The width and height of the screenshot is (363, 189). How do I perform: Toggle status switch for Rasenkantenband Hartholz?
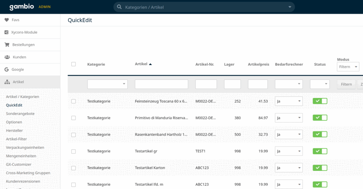tap(320, 134)
